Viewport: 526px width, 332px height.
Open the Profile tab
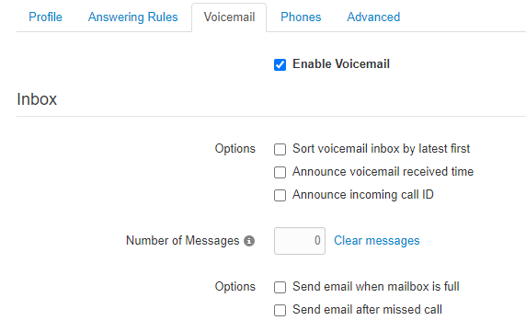[45, 17]
